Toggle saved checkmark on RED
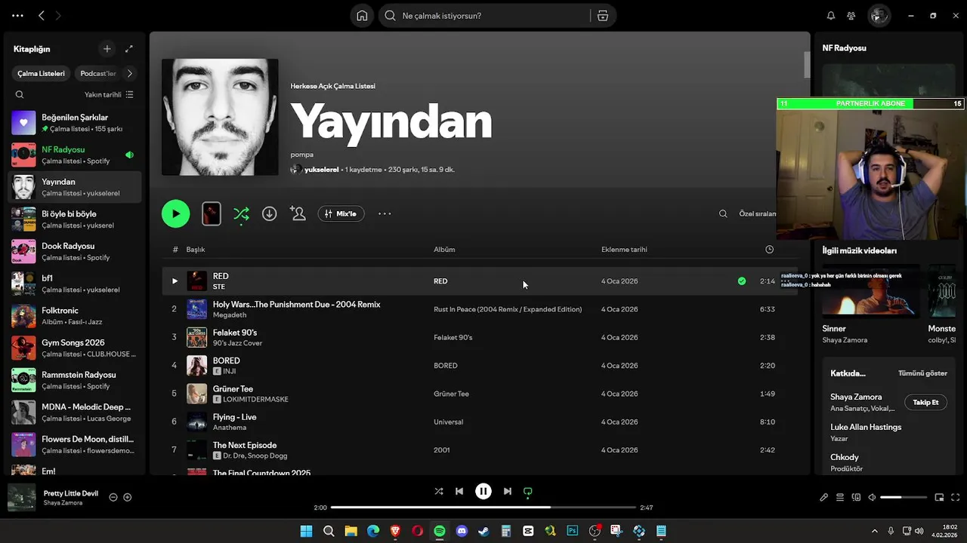 click(742, 281)
